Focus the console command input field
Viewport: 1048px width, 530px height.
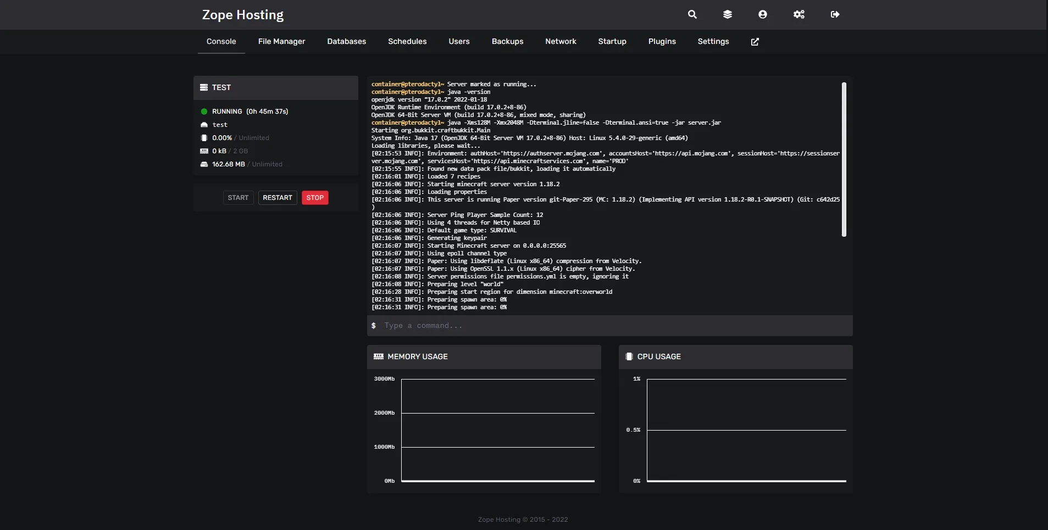click(610, 326)
